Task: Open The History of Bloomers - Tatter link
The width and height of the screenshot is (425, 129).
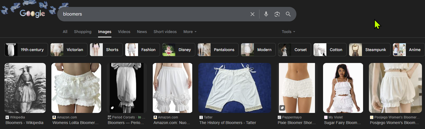Action: point(228,123)
